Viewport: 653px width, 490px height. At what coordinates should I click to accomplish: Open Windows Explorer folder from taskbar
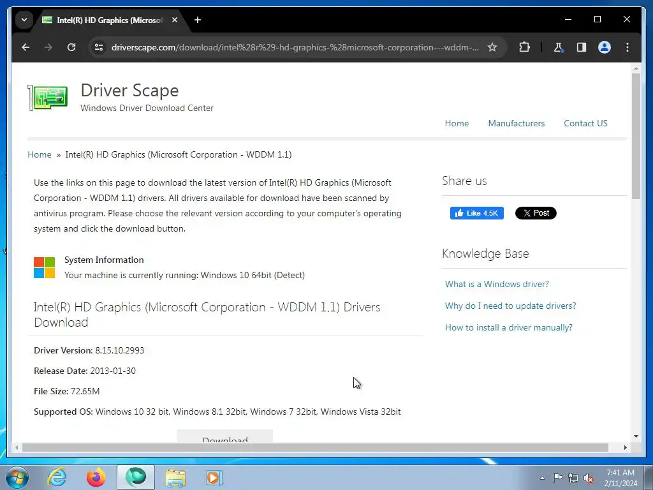coord(175,477)
